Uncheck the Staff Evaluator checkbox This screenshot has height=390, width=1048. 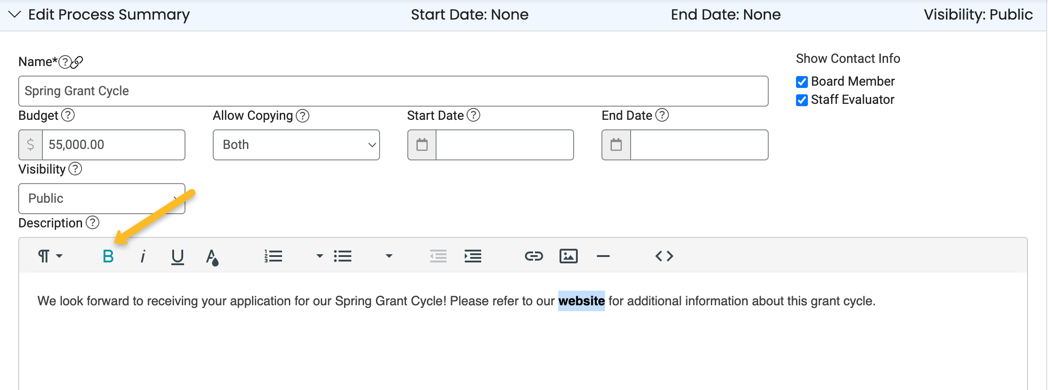pyautogui.click(x=802, y=100)
